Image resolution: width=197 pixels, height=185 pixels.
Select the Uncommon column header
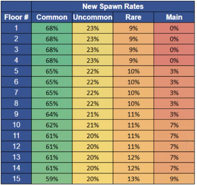pyautogui.click(x=93, y=17)
